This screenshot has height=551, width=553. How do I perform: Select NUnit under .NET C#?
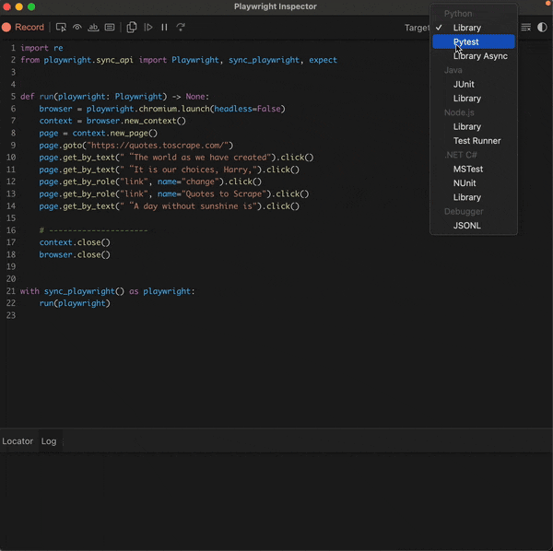474,183
